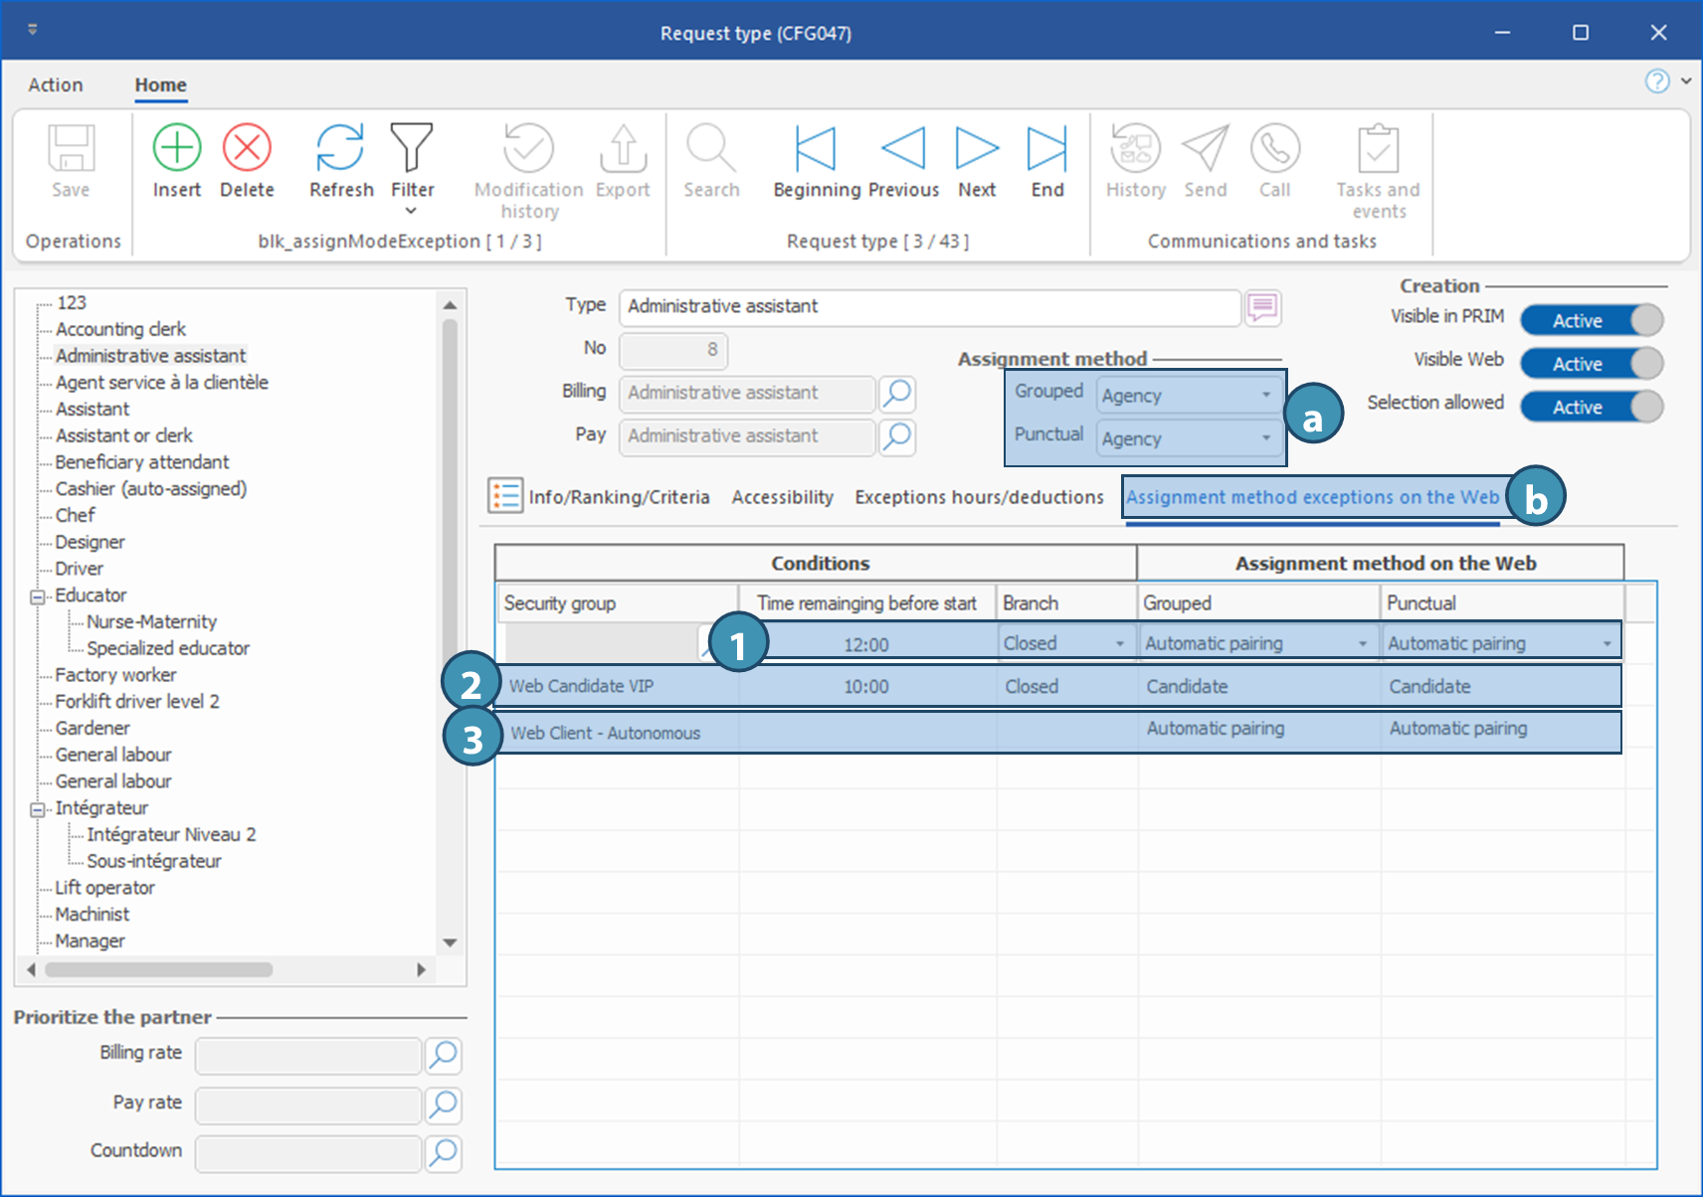The height and width of the screenshot is (1197, 1703).
Task: Open the Action ribbon tab
Action: coord(56,85)
